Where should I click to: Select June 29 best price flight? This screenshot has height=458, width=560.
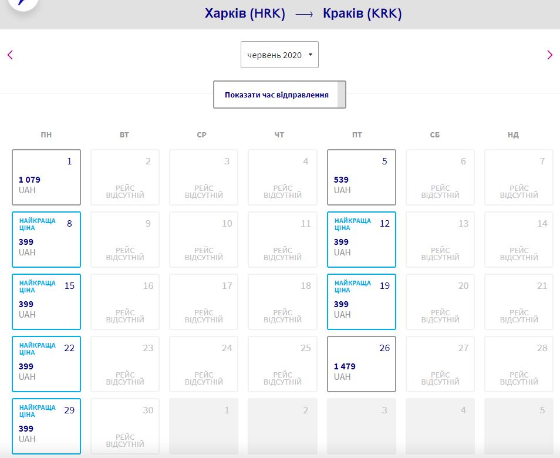[x=46, y=426]
